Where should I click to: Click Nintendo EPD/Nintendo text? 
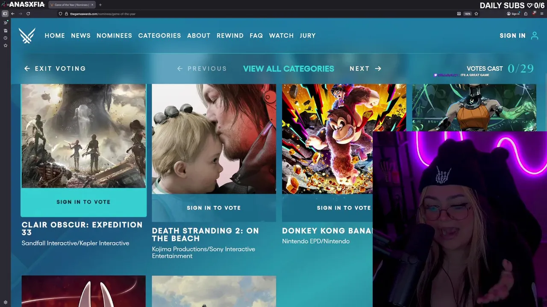pyautogui.click(x=316, y=241)
